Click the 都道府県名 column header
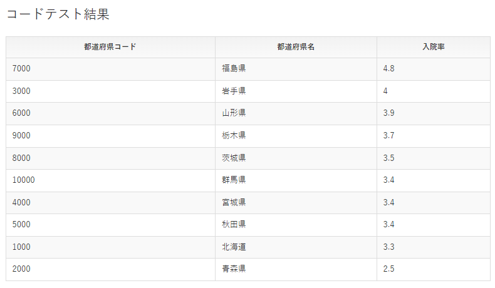 coord(296,47)
